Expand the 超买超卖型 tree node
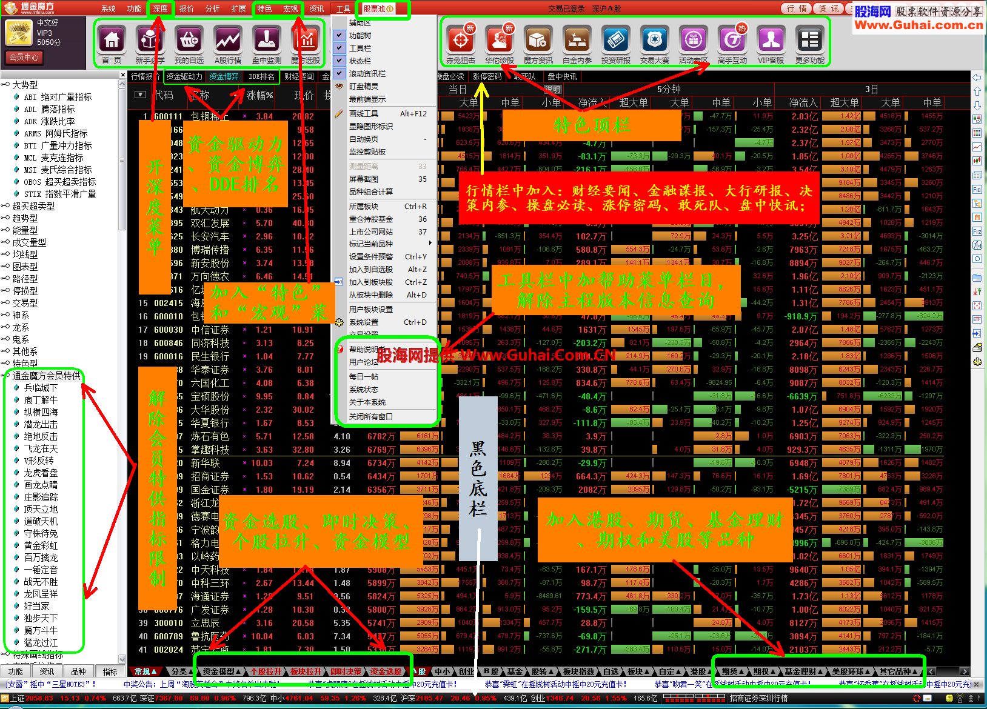987x709 pixels. point(5,206)
